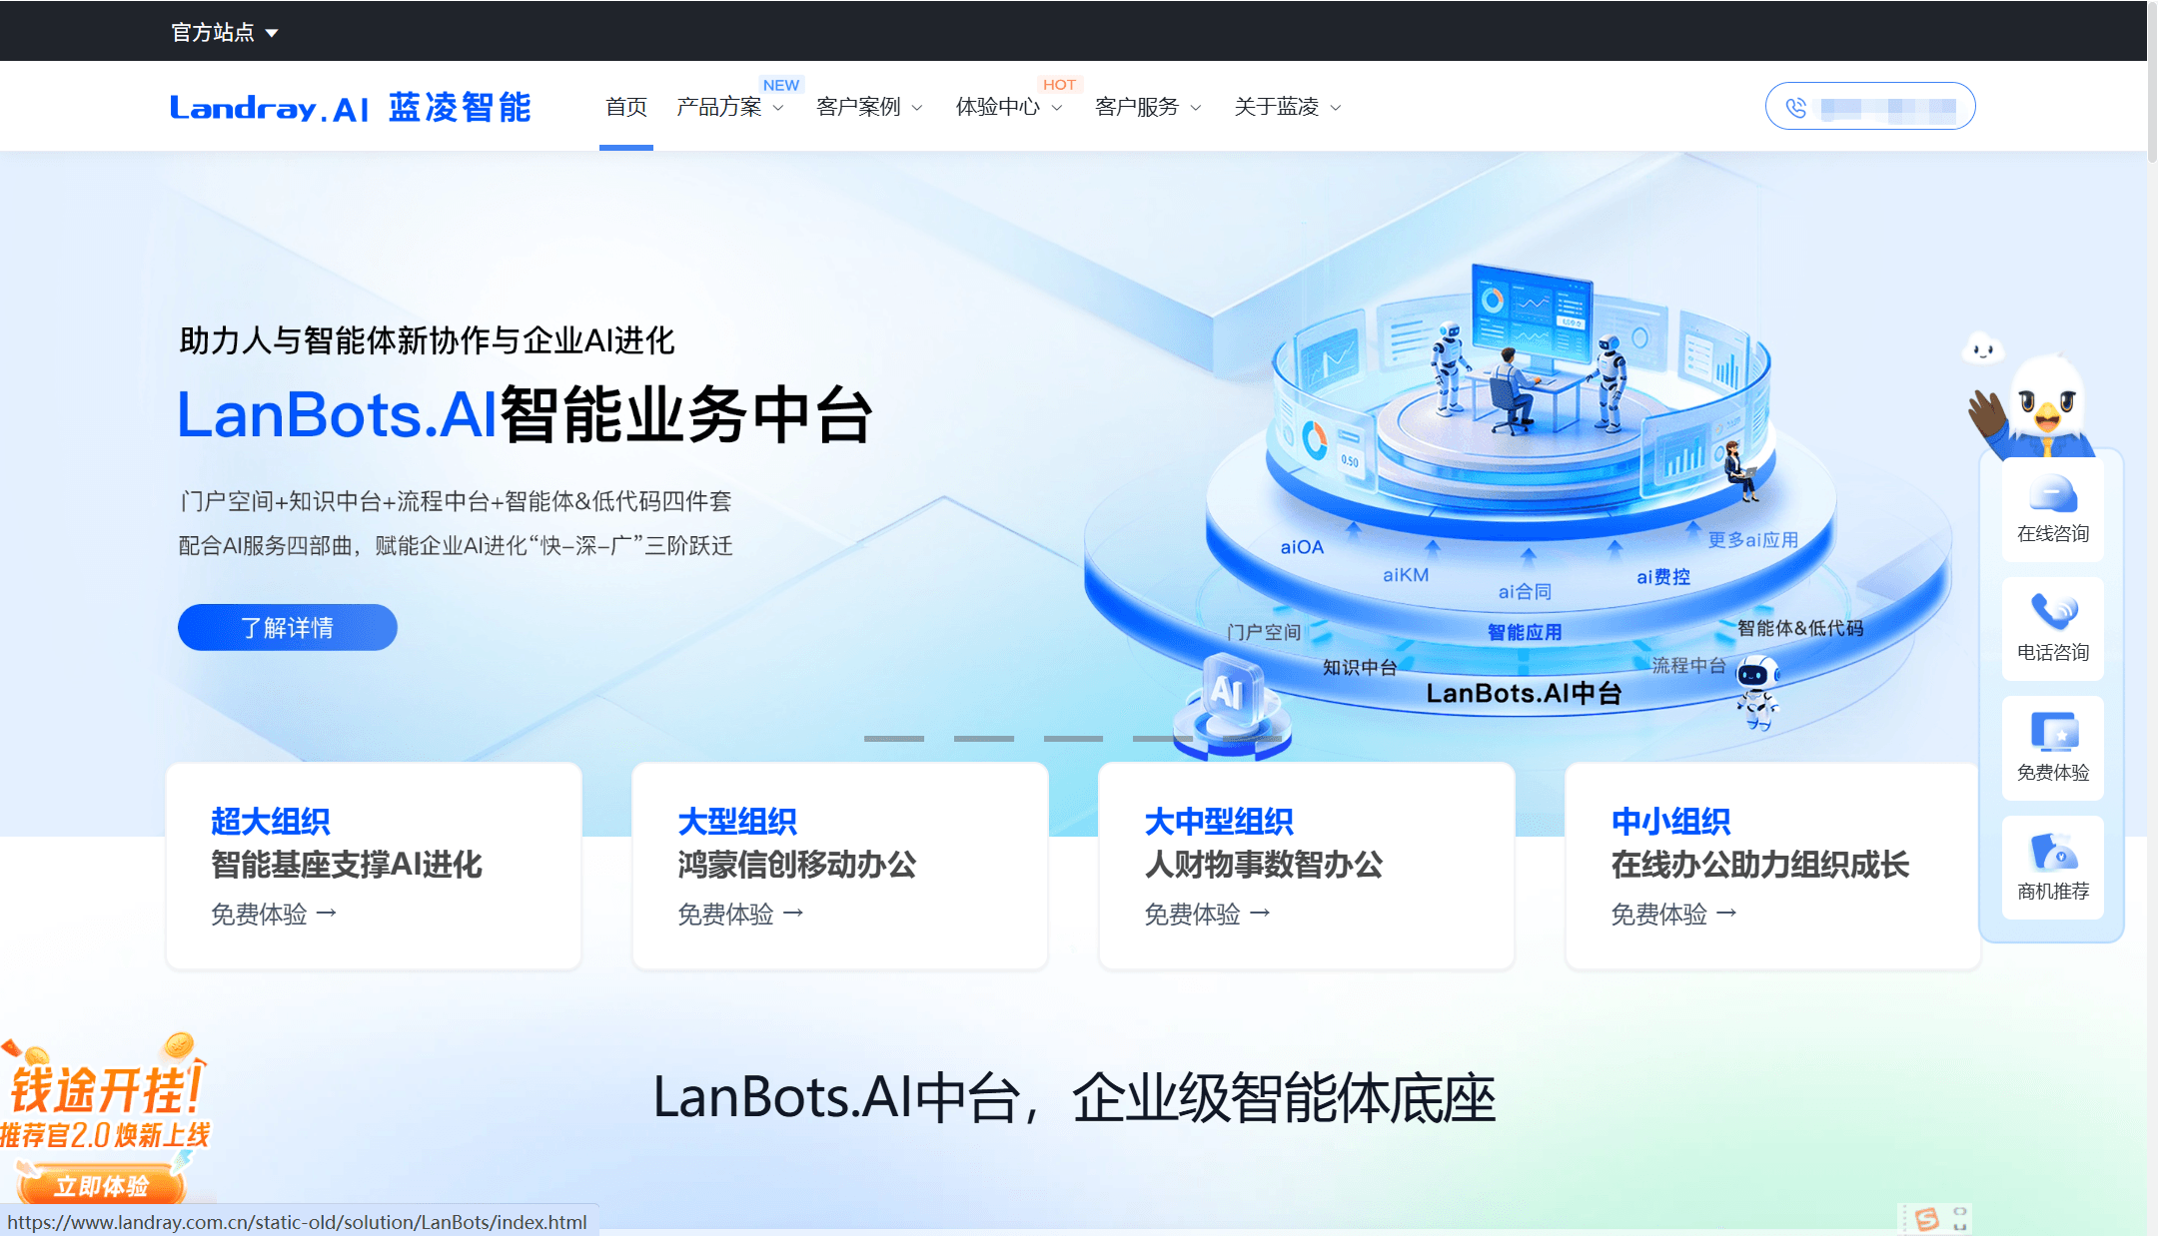Screen dimensions: 2158x1236
Task: Click the ai费控 label in illustration
Action: click(x=1663, y=577)
